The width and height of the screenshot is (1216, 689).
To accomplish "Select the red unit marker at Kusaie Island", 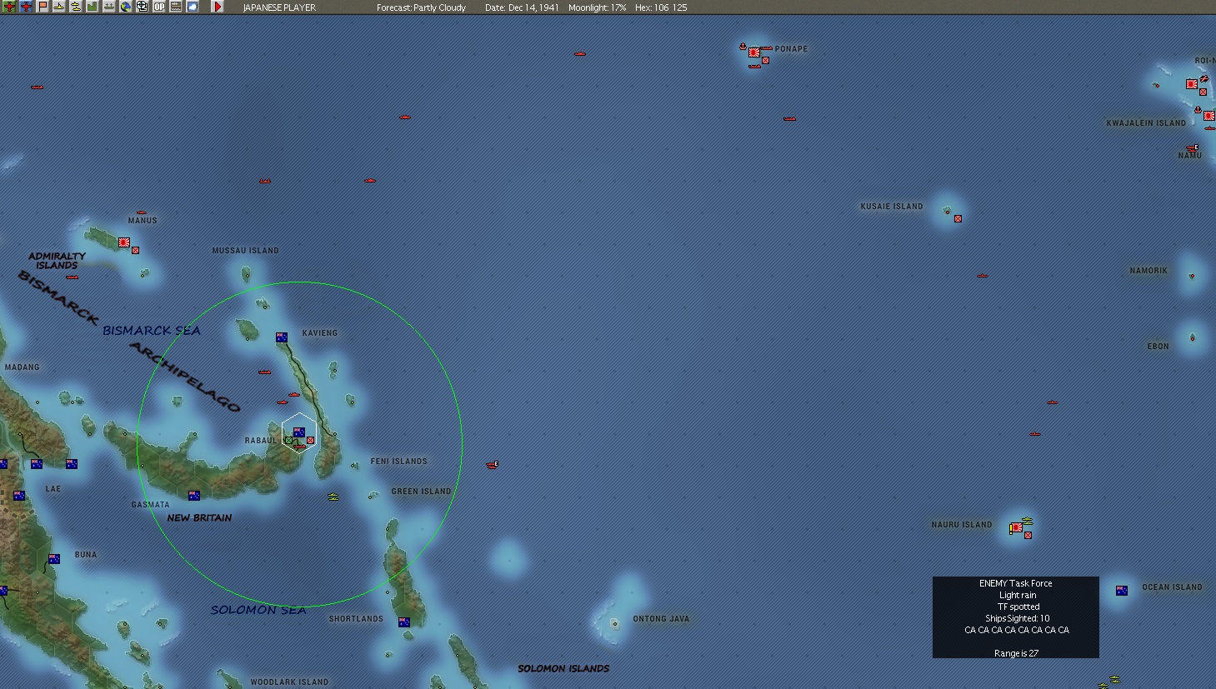I will tap(958, 218).
